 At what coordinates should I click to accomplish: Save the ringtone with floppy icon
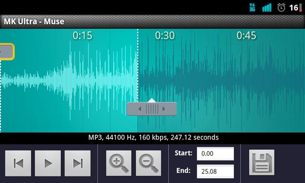click(262, 162)
